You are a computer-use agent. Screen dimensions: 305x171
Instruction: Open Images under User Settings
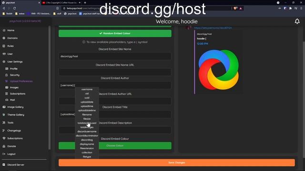click(12, 87)
